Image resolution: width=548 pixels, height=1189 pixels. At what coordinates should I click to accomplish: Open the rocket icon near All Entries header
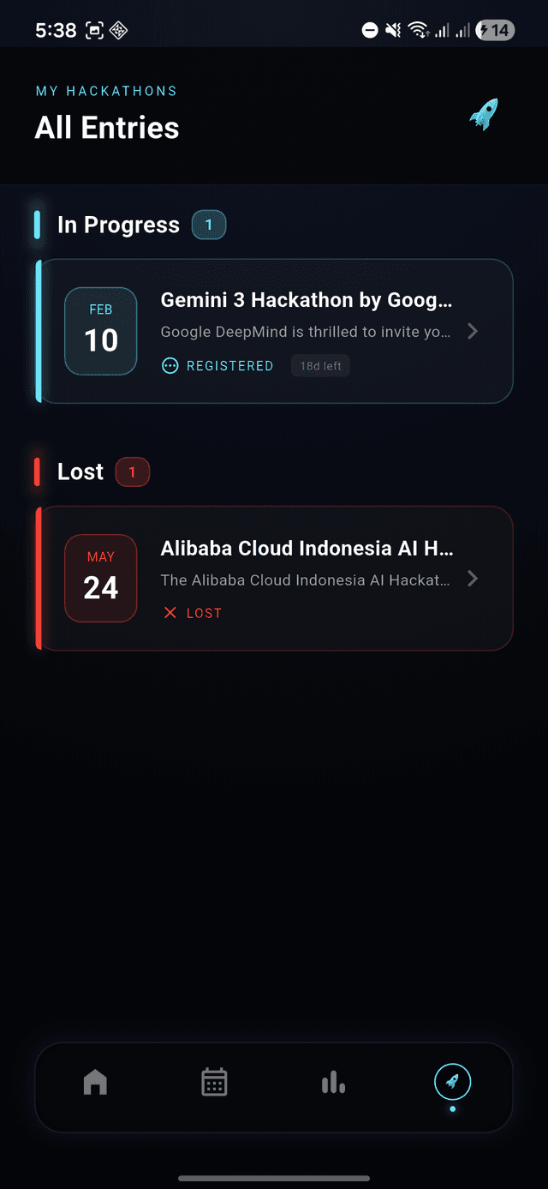[x=484, y=114]
